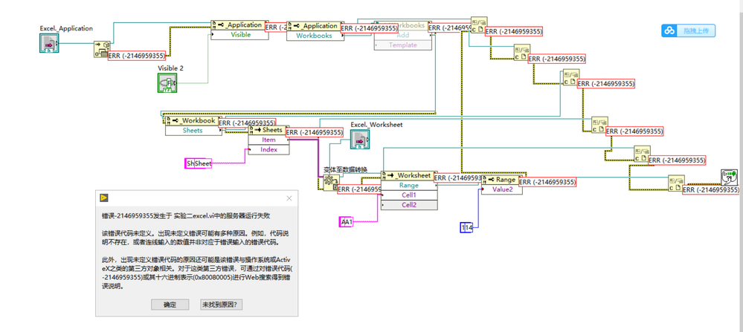Click the _Application node header above Workbooks
This screenshot has height=332, width=743.
coord(315,26)
